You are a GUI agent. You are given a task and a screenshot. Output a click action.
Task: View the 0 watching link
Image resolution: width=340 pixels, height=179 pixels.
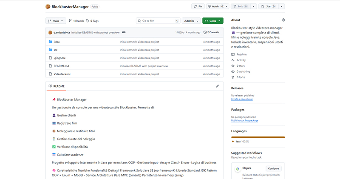point(241,71)
